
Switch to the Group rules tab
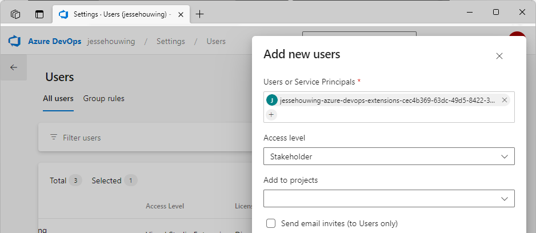coord(103,98)
